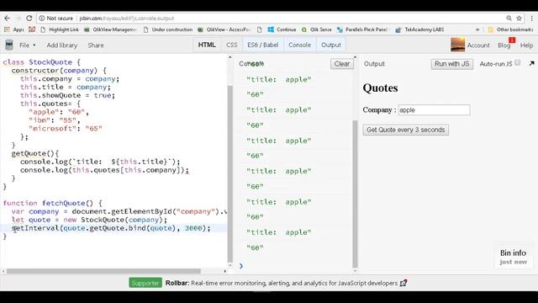Open the QlikView Management bookmark
Viewport: 538px width, 303px height.
tap(110, 29)
